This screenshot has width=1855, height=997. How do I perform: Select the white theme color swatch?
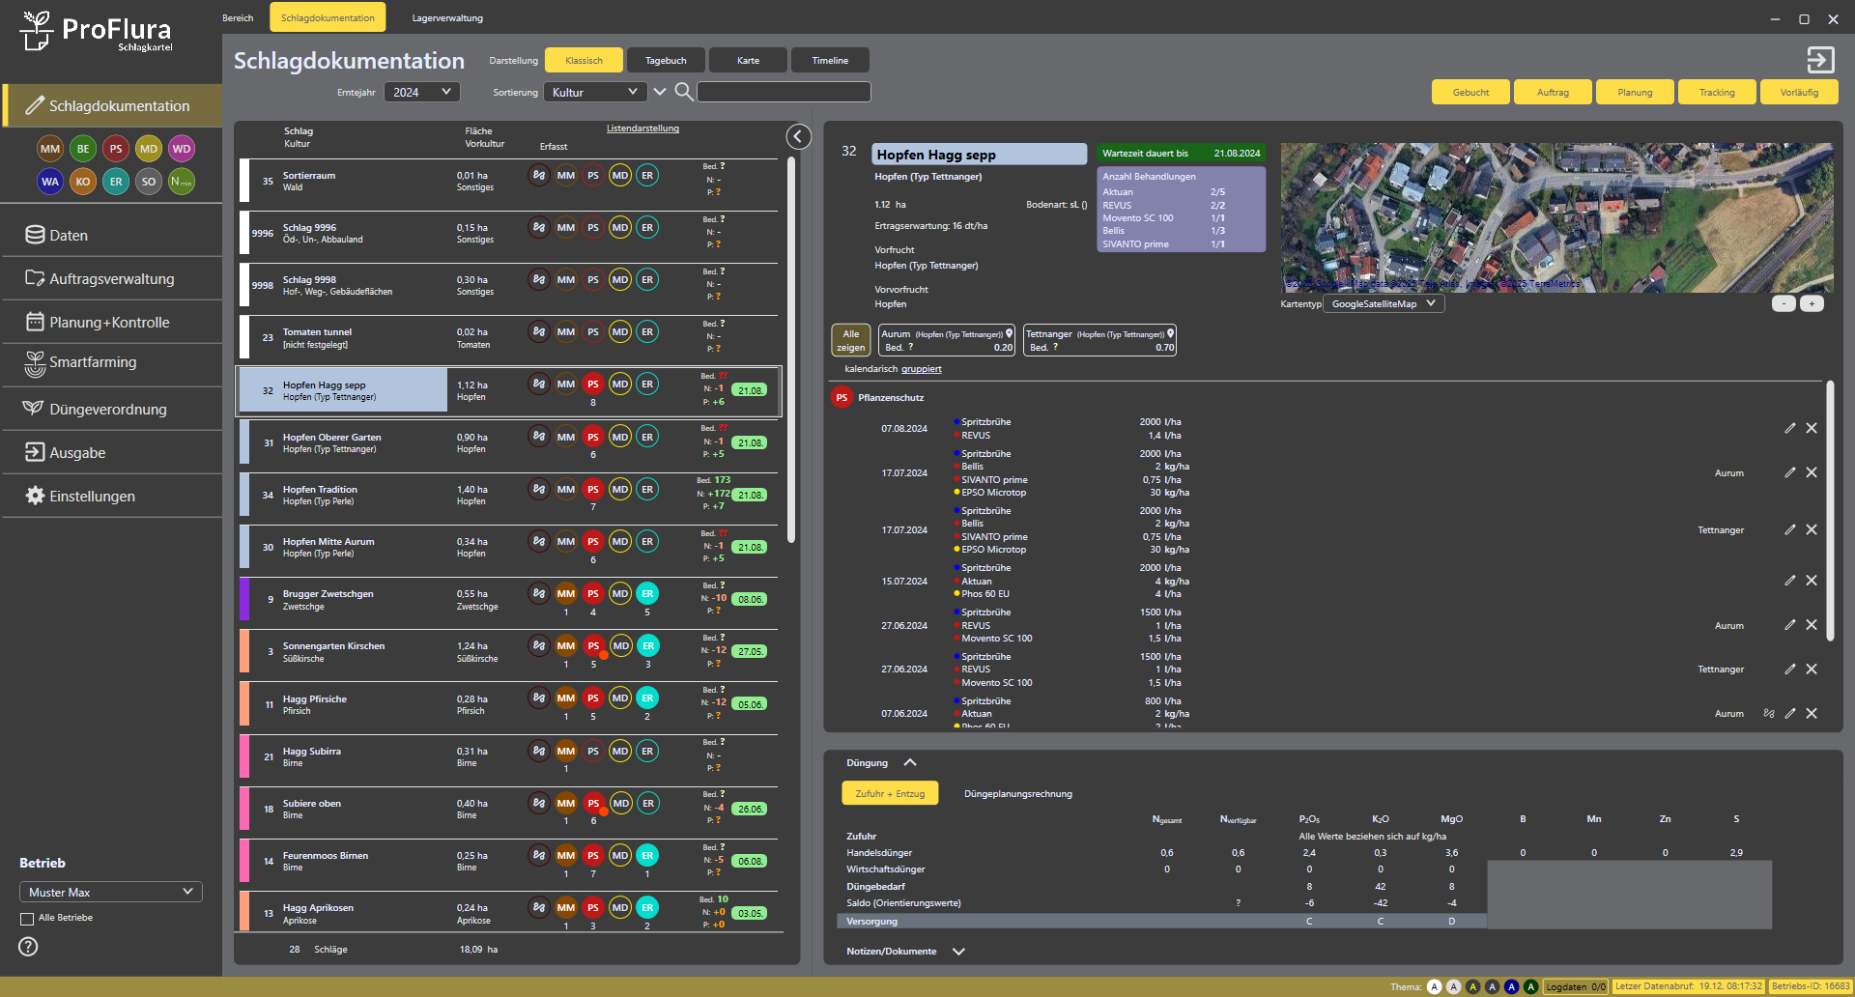coord(1434,986)
